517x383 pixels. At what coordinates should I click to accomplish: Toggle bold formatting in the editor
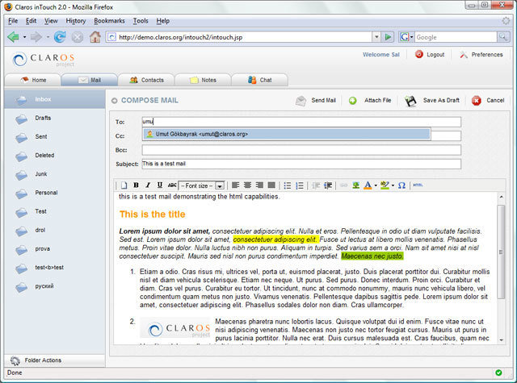pyautogui.click(x=136, y=185)
